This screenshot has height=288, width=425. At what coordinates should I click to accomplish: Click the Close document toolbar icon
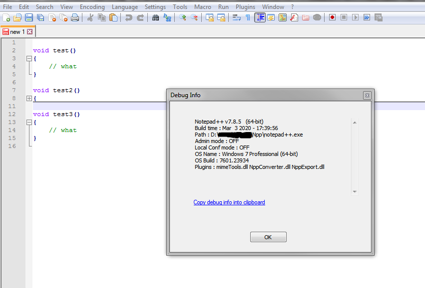click(52, 17)
